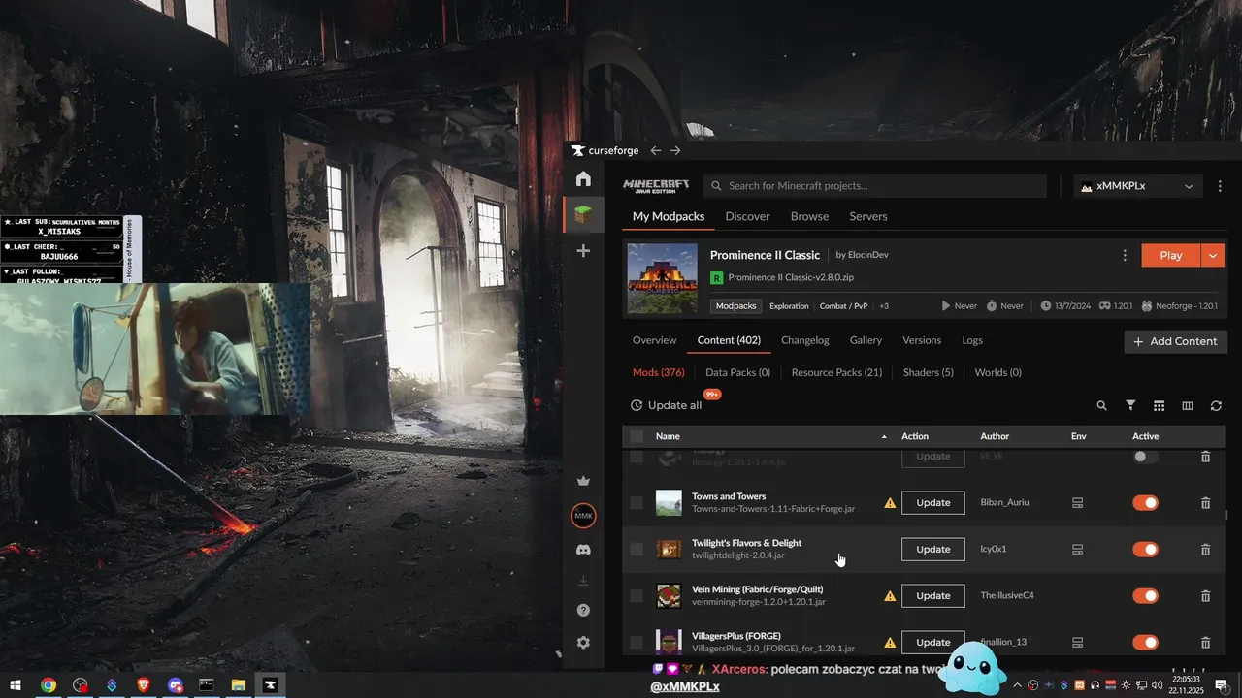Click the Search for Minecraft projects field
This screenshot has width=1242, height=698.
click(875, 186)
